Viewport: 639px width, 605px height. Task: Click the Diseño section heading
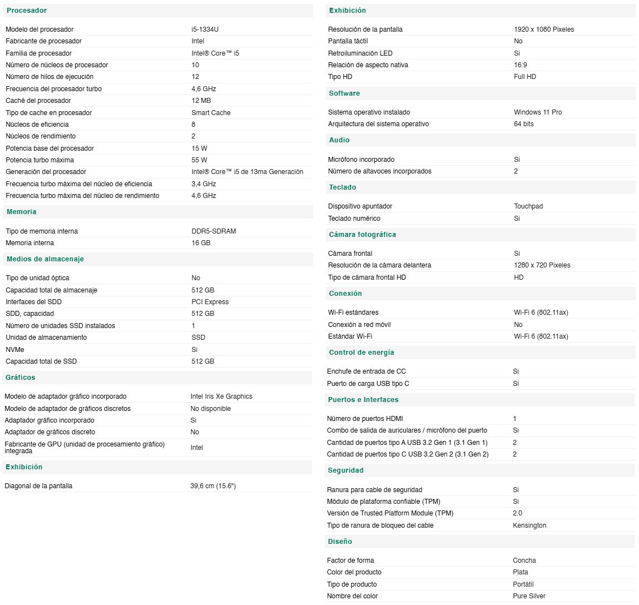(x=340, y=542)
